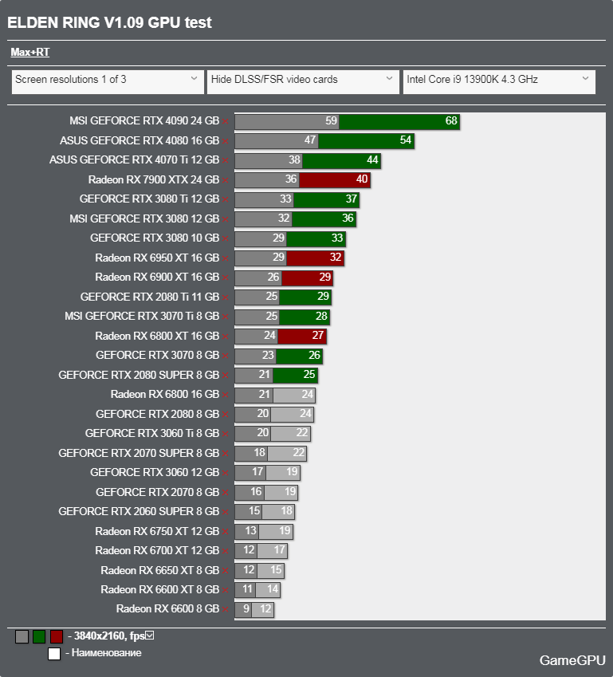Click the Radeon RX 6600 8 GB label
Screen dimensions: 613x677
point(167,609)
